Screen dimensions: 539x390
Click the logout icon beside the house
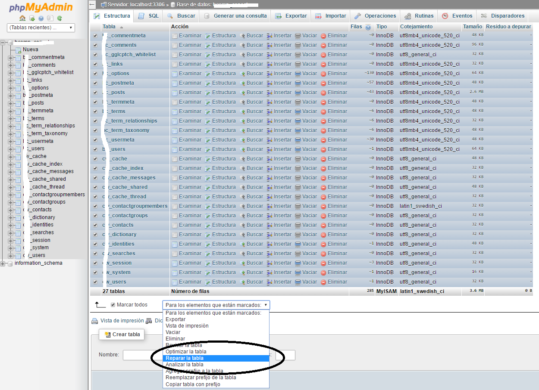(x=32, y=19)
